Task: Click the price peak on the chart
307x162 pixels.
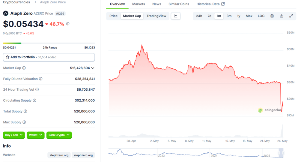Action: pyautogui.click(x=142, y=45)
